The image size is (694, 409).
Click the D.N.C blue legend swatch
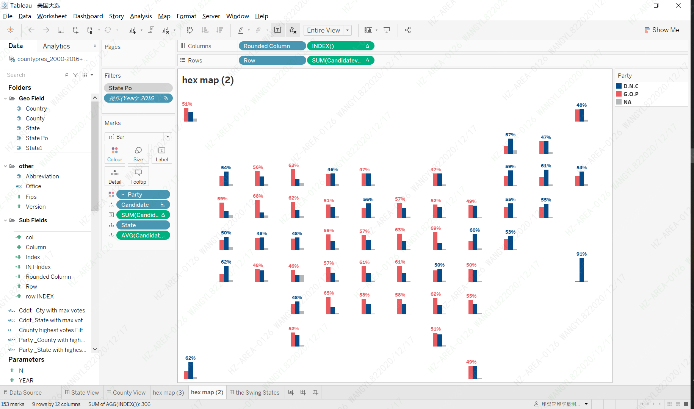point(619,86)
